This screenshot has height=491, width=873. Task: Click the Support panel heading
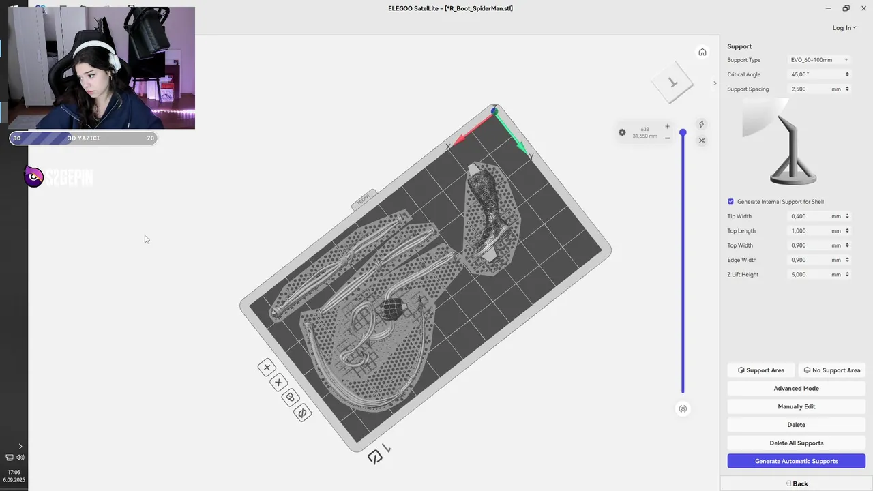pos(739,46)
